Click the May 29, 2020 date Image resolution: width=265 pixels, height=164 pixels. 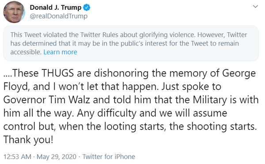[57, 157]
